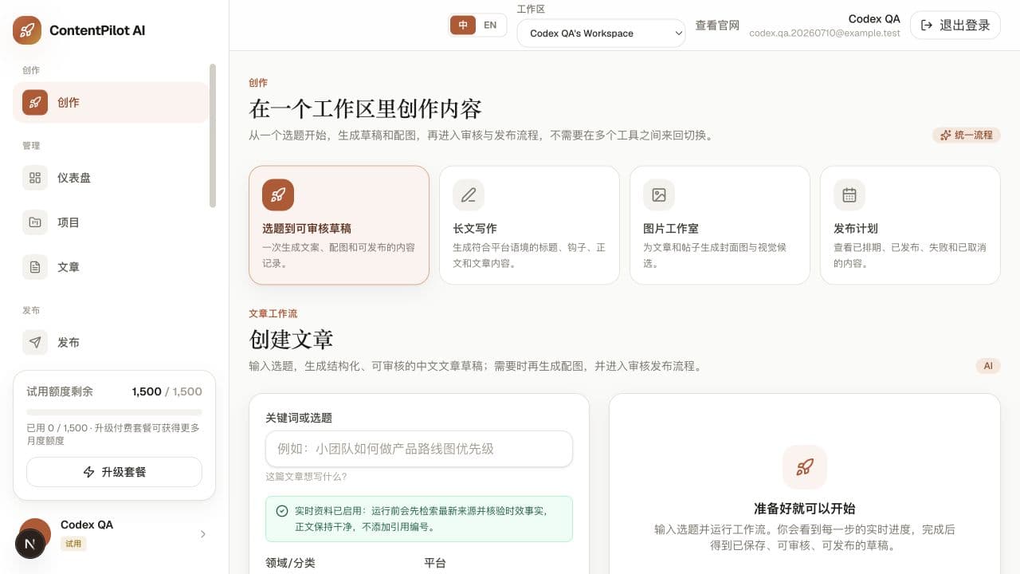
Task: Click the 关键词或选题 input field
Action: coord(419,449)
